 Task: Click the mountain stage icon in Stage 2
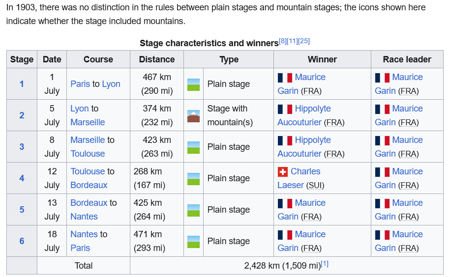coord(193,115)
